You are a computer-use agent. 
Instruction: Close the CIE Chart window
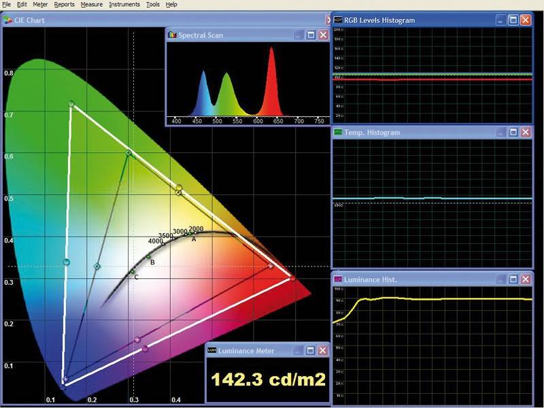coord(328,20)
